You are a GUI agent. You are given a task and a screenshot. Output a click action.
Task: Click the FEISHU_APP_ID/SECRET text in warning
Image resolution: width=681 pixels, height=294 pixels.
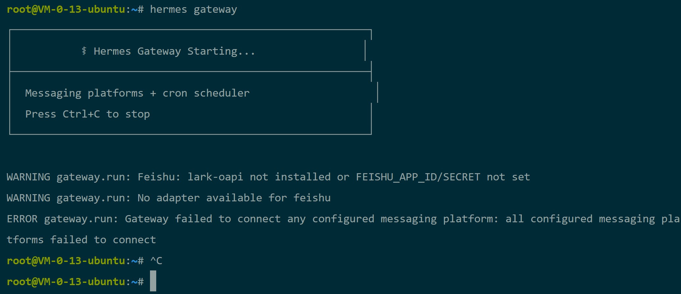coord(418,177)
